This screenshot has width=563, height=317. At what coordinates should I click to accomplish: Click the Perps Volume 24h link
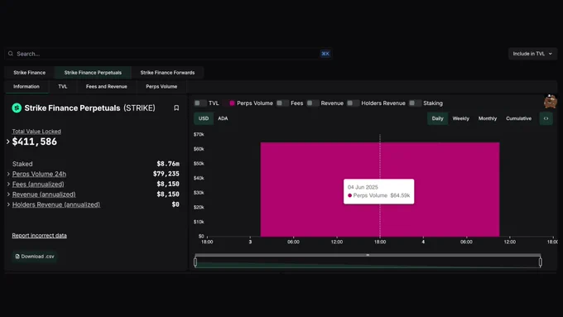(x=39, y=174)
